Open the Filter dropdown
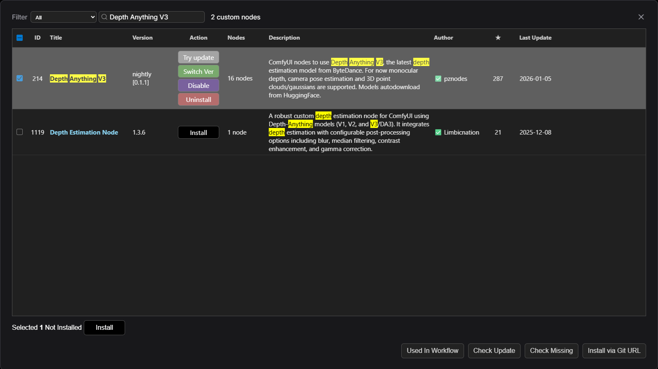Screen dimensions: 658x369 coord(64,17)
